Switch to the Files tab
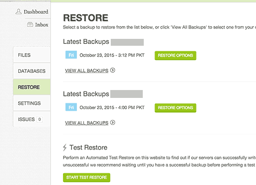 pos(32,55)
